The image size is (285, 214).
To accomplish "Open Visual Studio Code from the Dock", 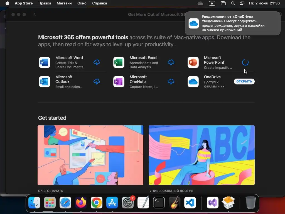I will (190, 203).
